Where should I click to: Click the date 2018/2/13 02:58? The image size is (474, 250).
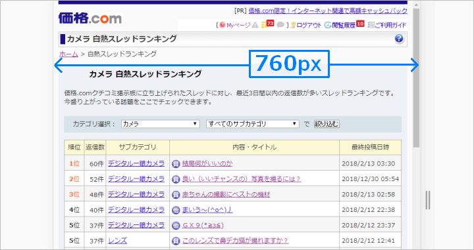368,195
